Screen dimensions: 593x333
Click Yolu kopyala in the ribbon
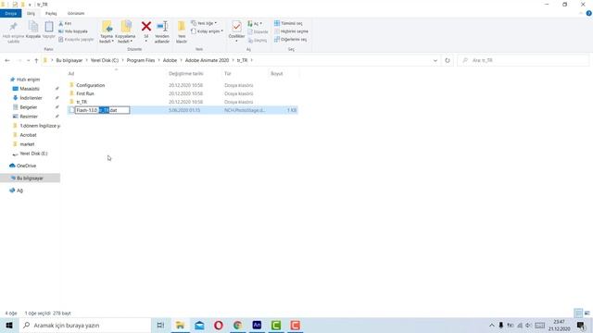(73, 31)
